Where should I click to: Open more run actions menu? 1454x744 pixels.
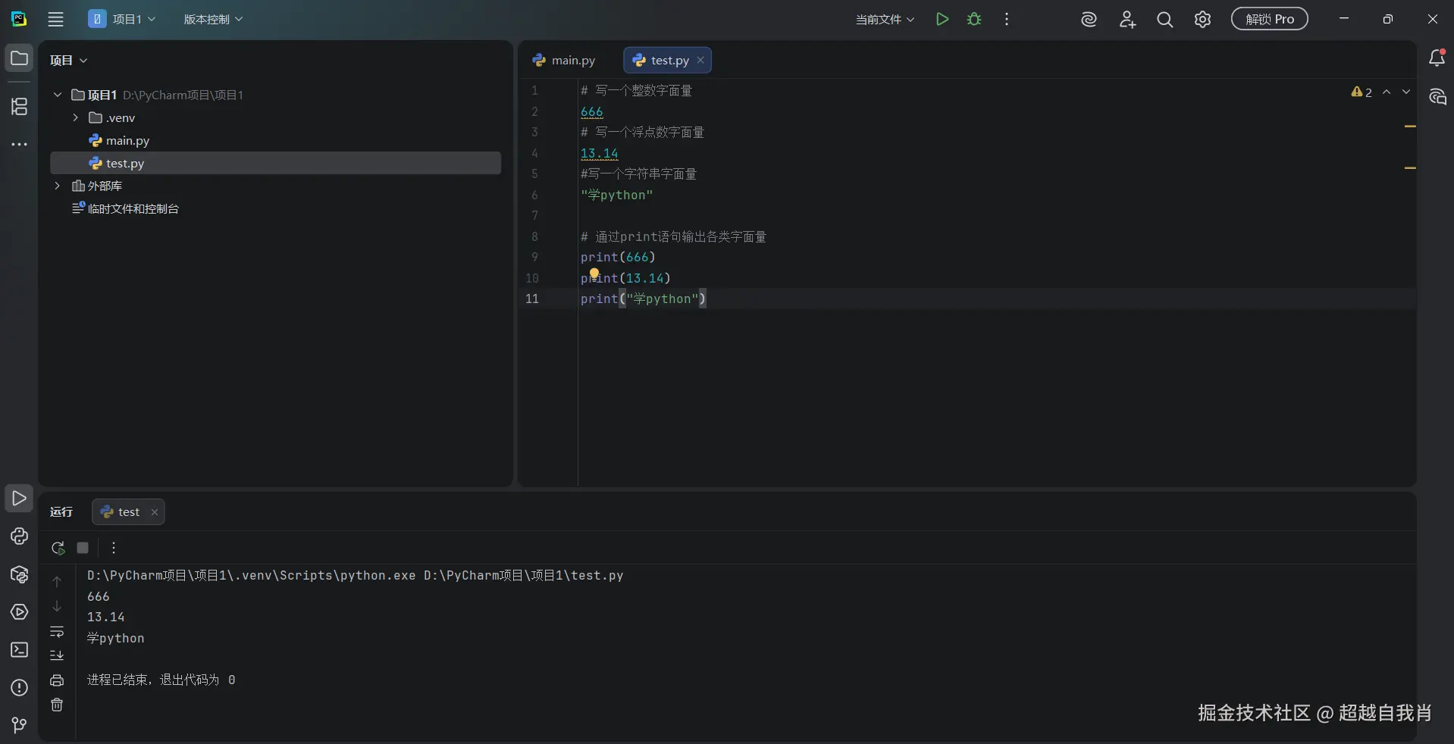(1007, 20)
